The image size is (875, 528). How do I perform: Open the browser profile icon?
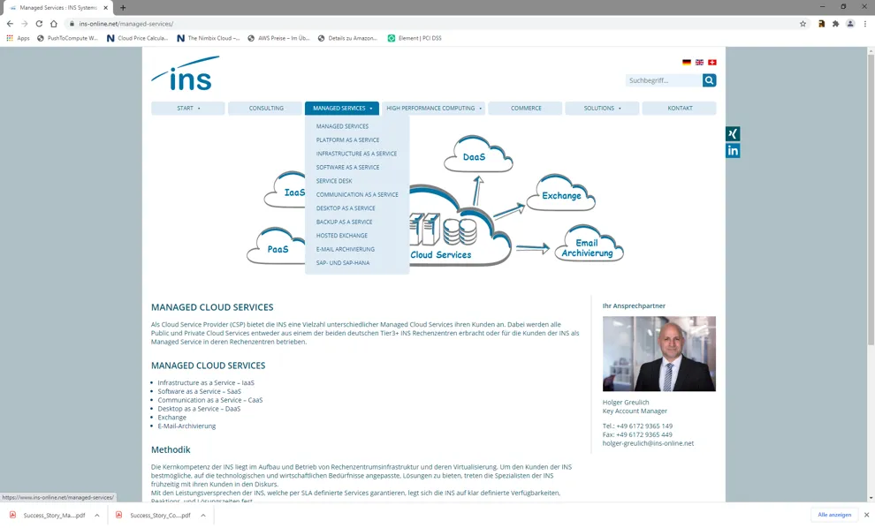[850, 24]
